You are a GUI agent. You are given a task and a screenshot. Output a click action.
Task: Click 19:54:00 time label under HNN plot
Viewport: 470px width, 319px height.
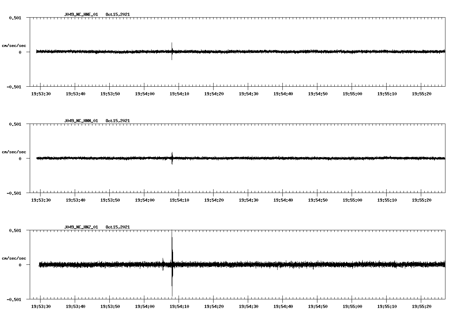[145, 200]
